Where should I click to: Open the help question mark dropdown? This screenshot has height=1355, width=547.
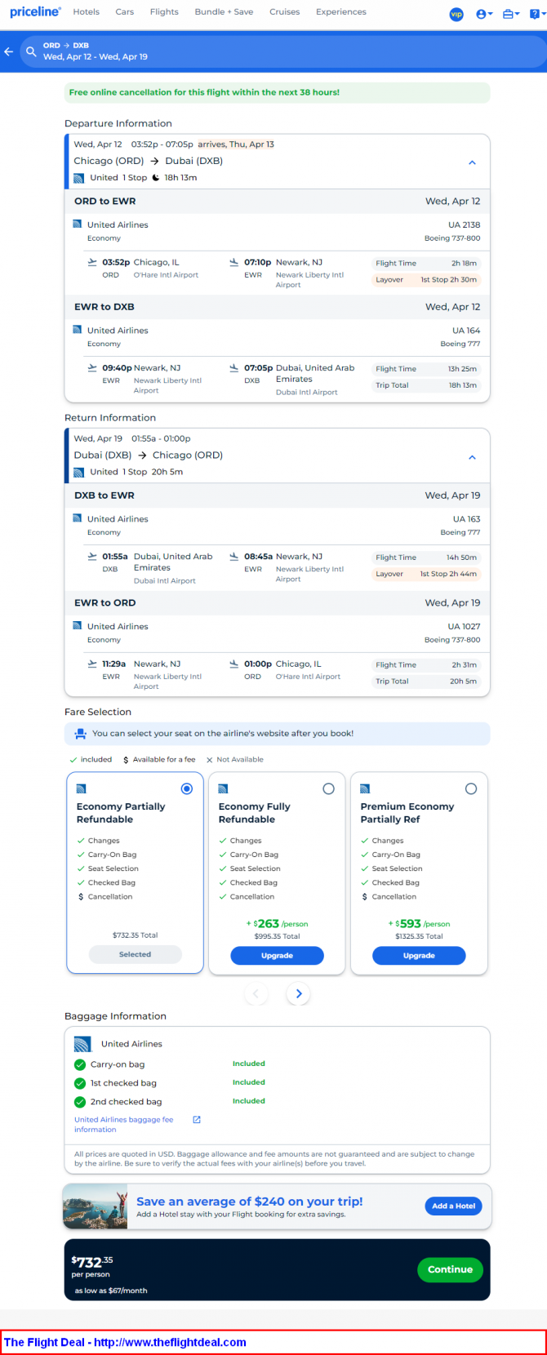tap(536, 14)
